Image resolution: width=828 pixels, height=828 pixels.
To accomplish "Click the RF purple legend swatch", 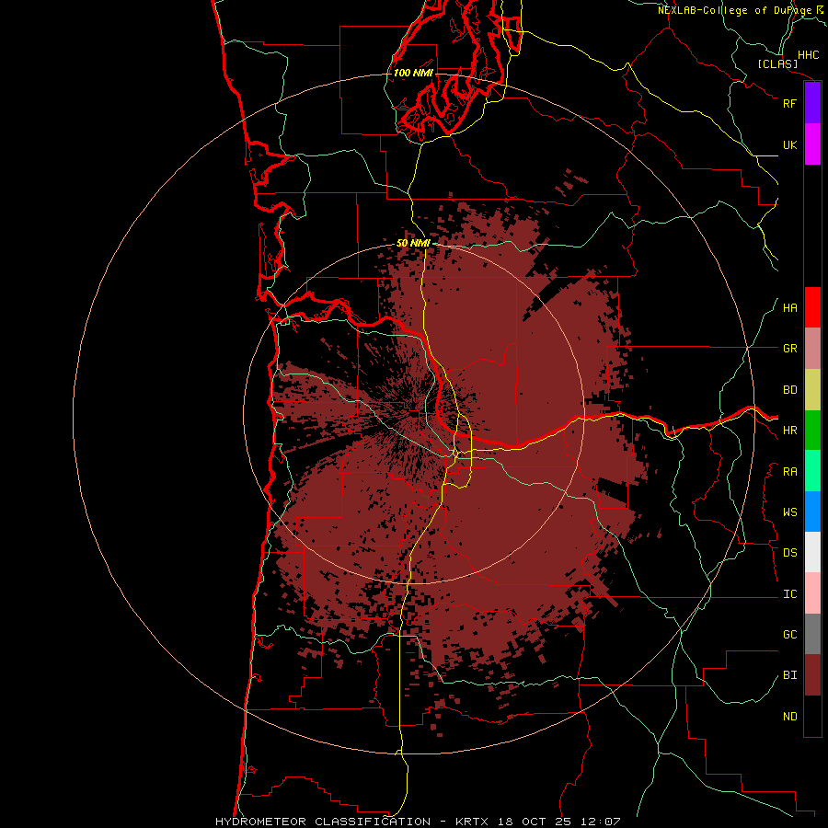I will [812, 103].
